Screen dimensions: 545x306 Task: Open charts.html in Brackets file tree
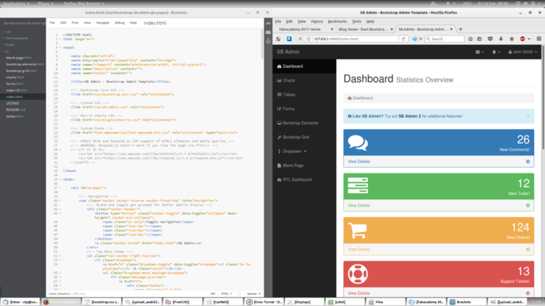(15, 78)
